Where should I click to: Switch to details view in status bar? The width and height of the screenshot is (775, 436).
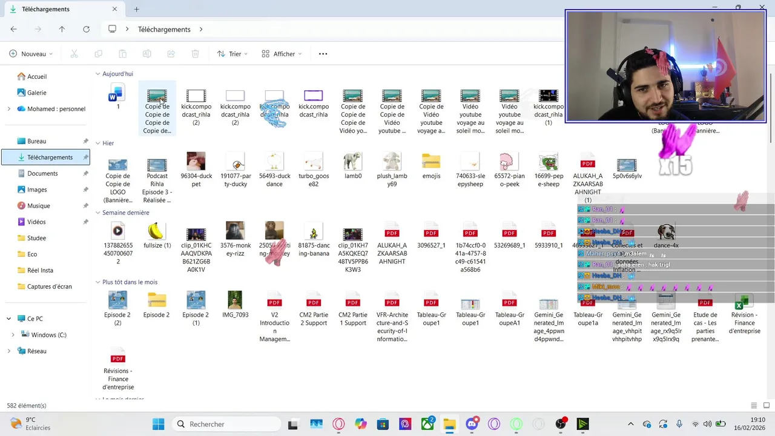(x=754, y=405)
